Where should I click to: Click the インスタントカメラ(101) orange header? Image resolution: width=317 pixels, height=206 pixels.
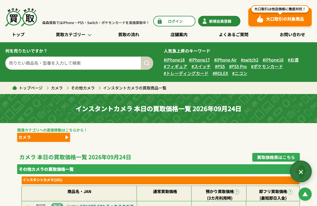[x=161, y=180]
